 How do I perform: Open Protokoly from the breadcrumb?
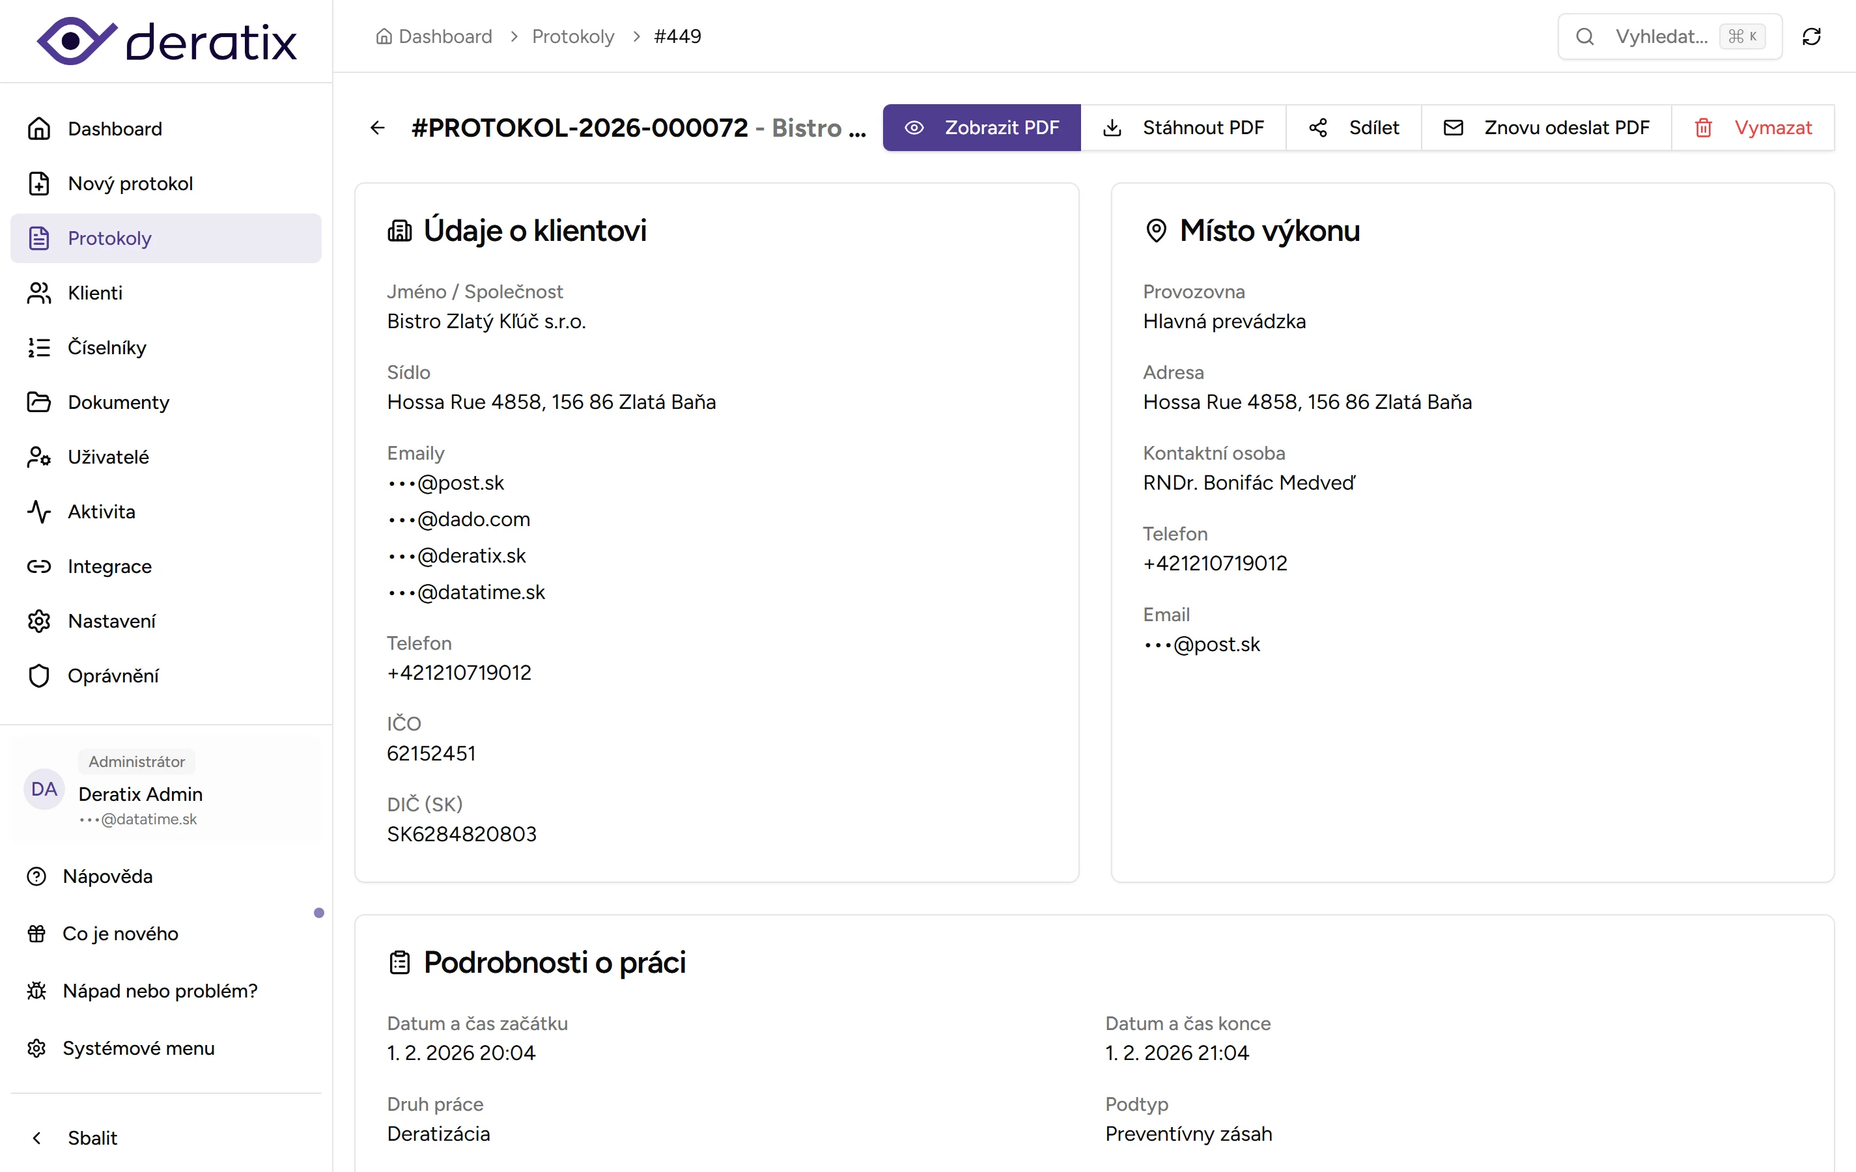click(x=572, y=36)
